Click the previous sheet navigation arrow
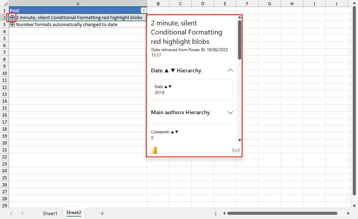Image resolution: width=358 pixels, height=219 pixels. pyautogui.click(x=11, y=213)
